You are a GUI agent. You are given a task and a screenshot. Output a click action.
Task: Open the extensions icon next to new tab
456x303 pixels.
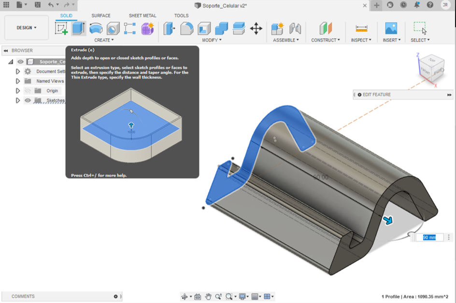click(390, 5)
